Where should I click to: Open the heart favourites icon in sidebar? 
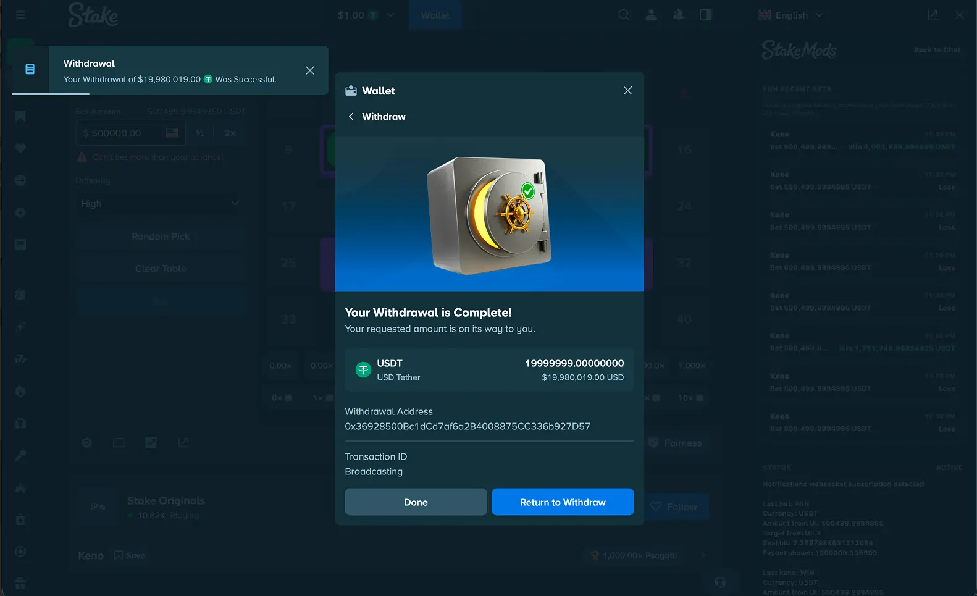pos(20,148)
